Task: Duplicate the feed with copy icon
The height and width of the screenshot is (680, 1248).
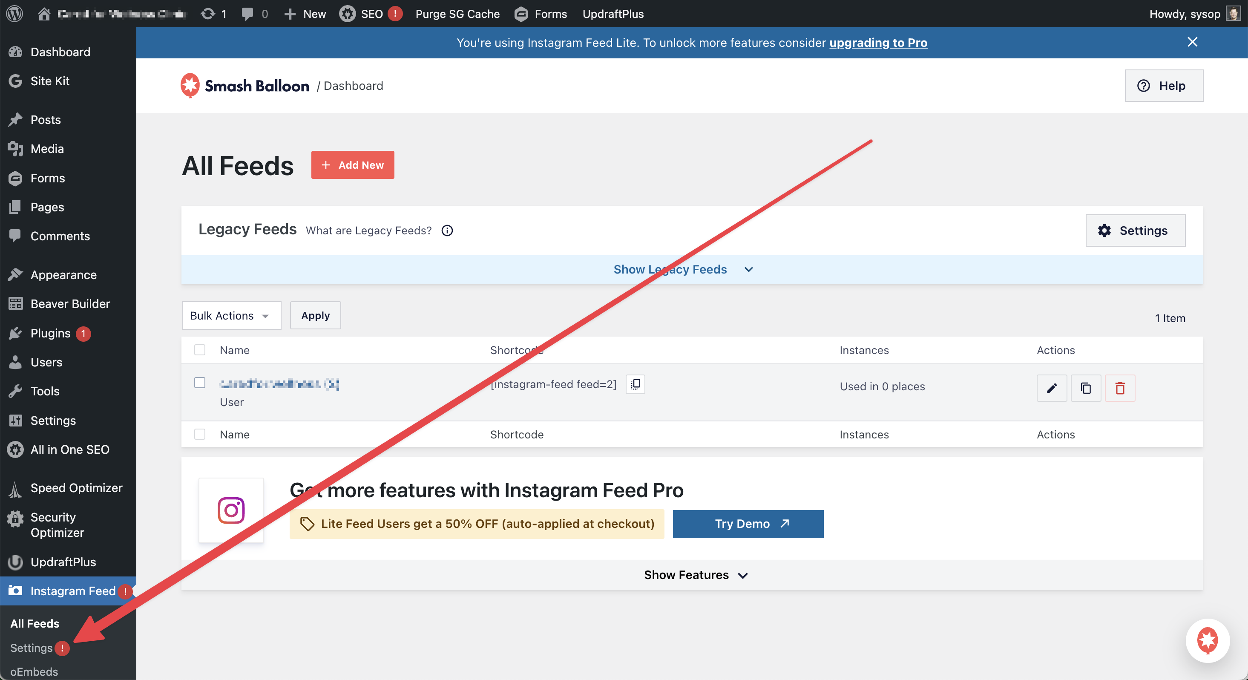Action: click(x=1086, y=388)
